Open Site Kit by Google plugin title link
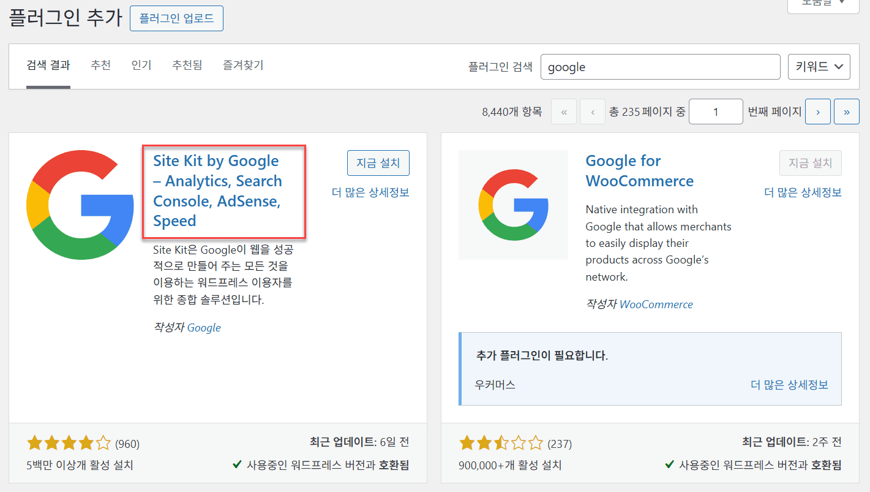 (217, 191)
